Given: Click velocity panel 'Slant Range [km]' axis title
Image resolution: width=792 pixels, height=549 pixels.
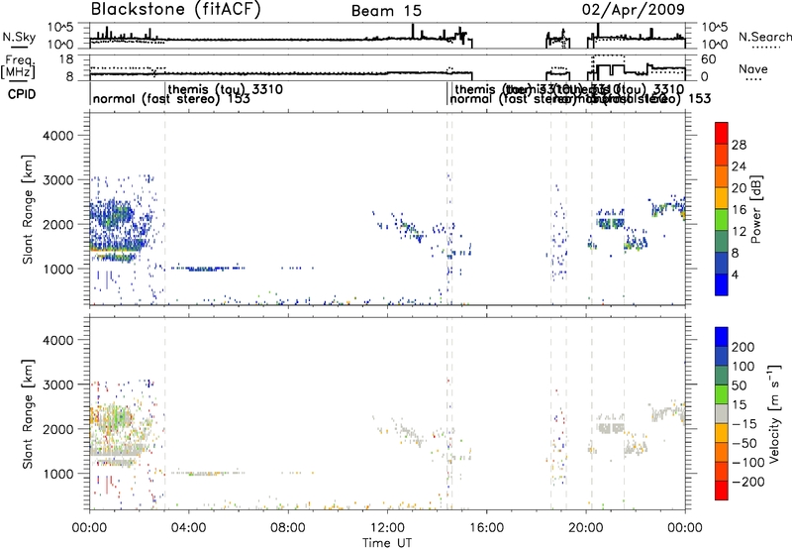Looking at the screenshot, I should (28, 413).
